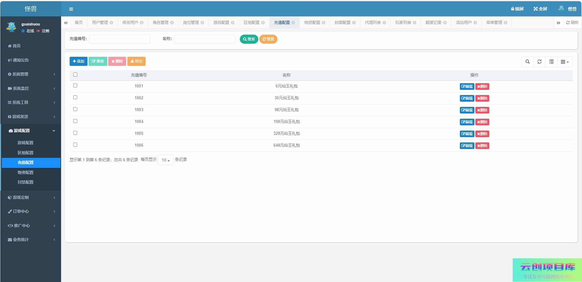Image resolution: width=582 pixels, height=282 pixels.
Task: Click the lock screen icon
Action: [513, 9]
